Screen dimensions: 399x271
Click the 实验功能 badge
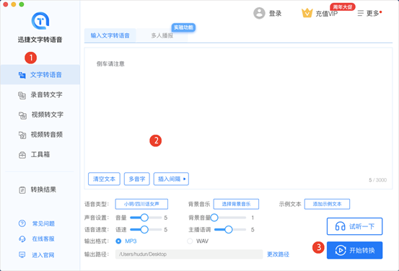click(183, 27)
